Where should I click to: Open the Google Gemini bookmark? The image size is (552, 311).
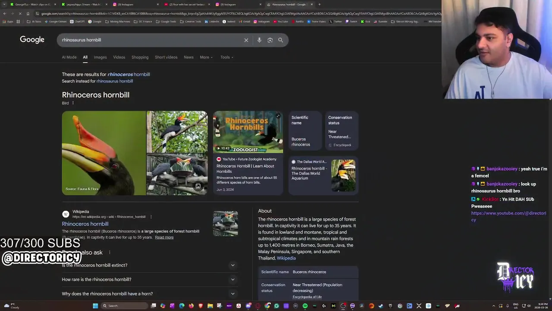[56, 22]
